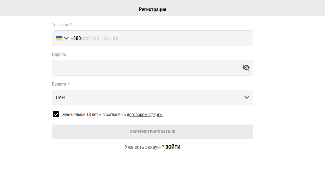This screenshot has width=325, height=174.
Task: Click the Ukraine flag icon
Action: 59,38
